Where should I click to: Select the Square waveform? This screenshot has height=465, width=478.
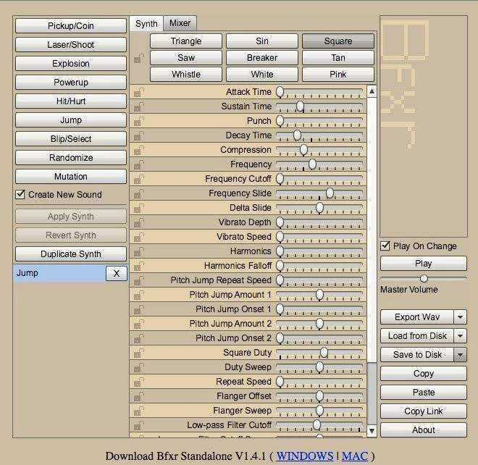click(338, 41)
